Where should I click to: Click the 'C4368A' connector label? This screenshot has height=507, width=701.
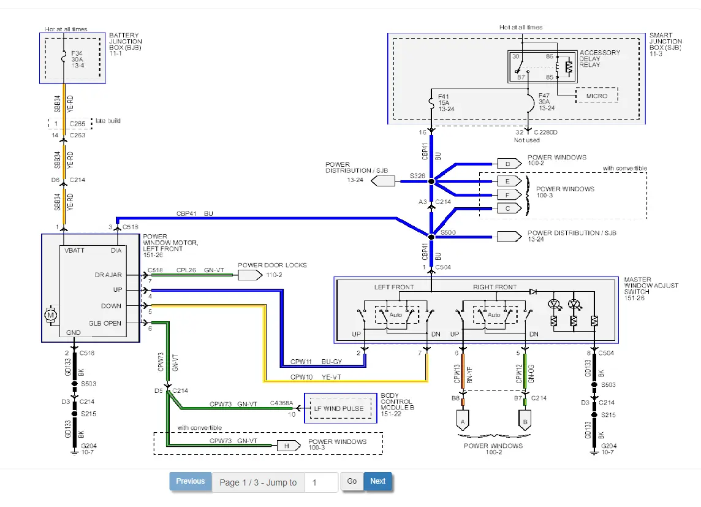(281, 403)
